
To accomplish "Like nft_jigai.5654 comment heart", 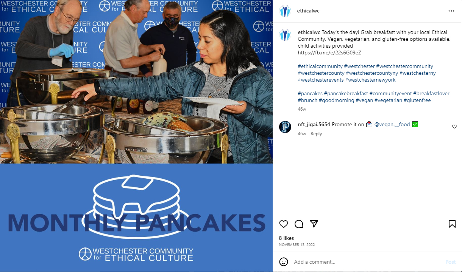I will click(454, 127).
